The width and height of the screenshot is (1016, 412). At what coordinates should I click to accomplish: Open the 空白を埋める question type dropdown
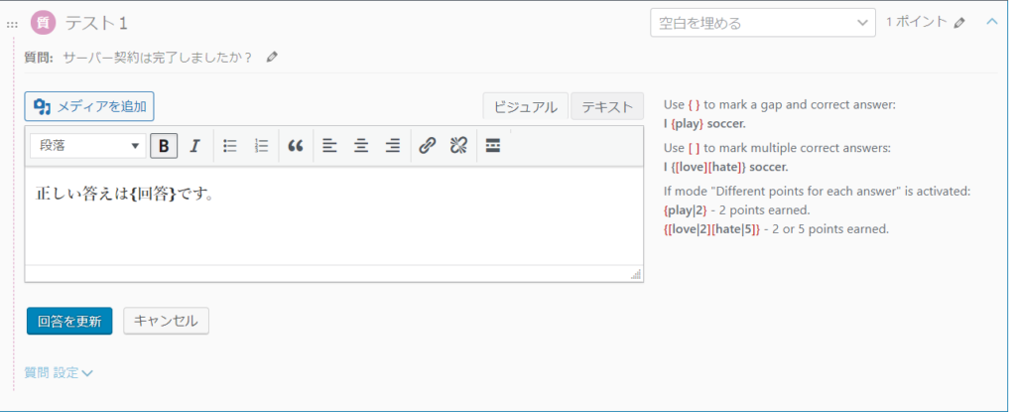pos(762,23)
